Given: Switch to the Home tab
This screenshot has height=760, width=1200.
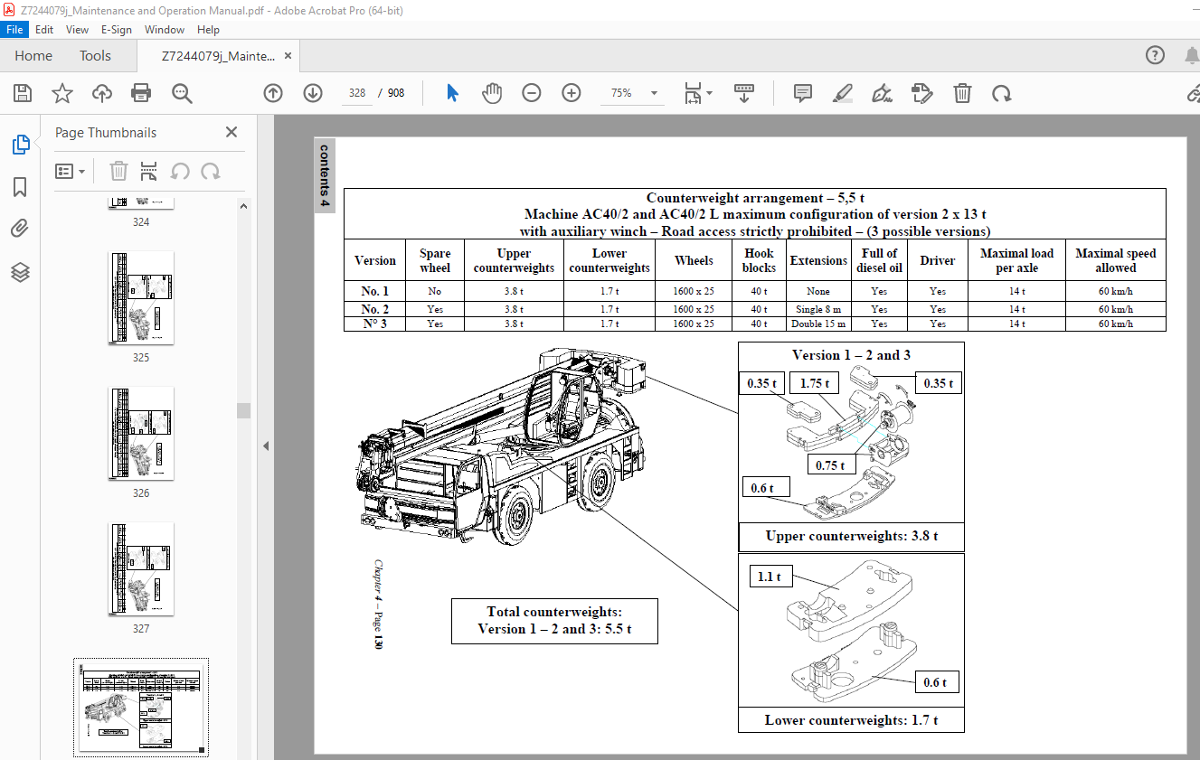Looking at the screenshot, I should (33, 56).
